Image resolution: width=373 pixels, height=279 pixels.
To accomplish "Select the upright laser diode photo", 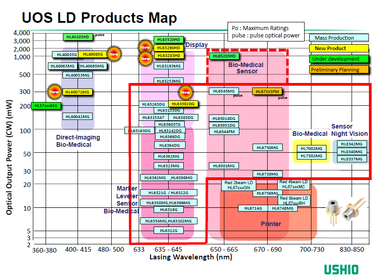I will point(332,212).
